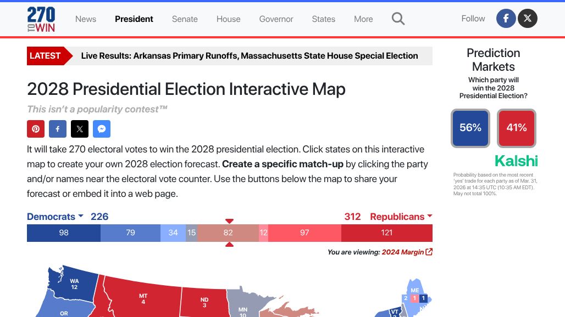Share map via Messenger icon
The image size is (565, 317).
tap(102, 129)
